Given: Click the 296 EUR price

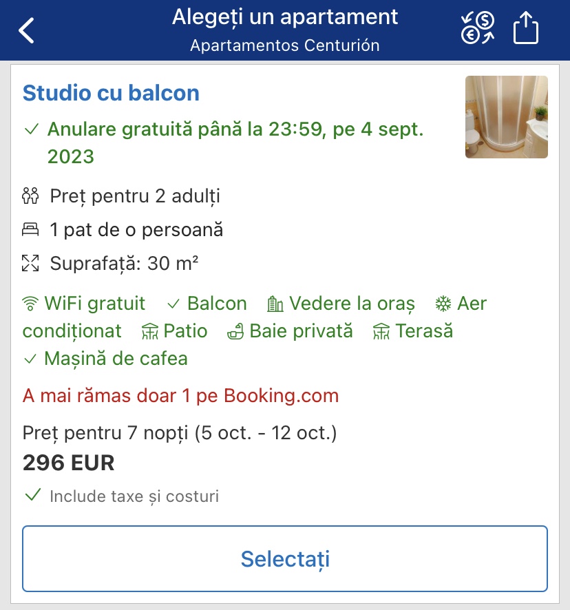Looking at the screenshot, I should pos(68,463).
